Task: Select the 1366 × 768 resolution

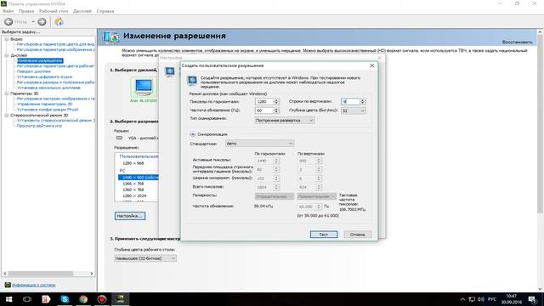Action: (133, 184)
